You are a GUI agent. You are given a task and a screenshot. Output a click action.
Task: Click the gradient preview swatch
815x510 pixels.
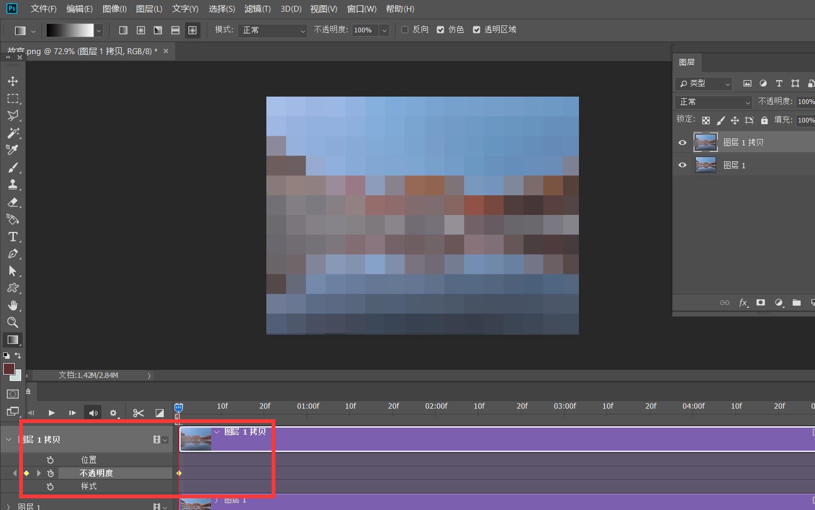point(70,30)
